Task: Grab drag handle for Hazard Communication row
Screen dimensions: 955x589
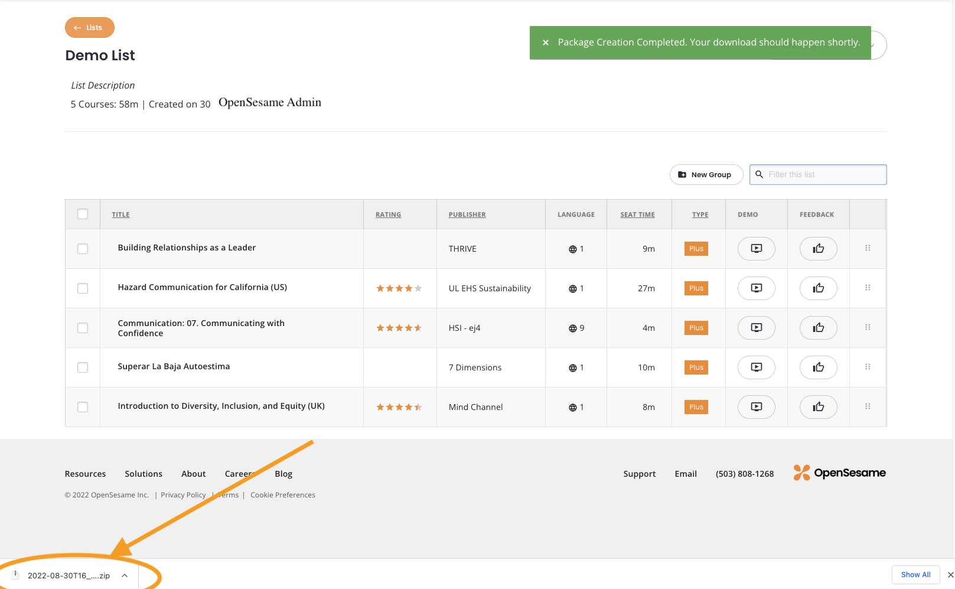Action: (868, 288)
